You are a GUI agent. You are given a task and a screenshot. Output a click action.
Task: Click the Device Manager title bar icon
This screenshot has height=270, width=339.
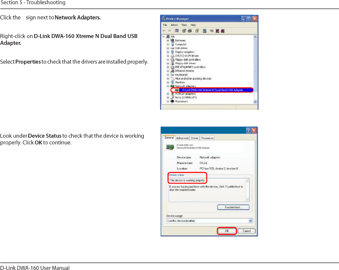point(163,19)
